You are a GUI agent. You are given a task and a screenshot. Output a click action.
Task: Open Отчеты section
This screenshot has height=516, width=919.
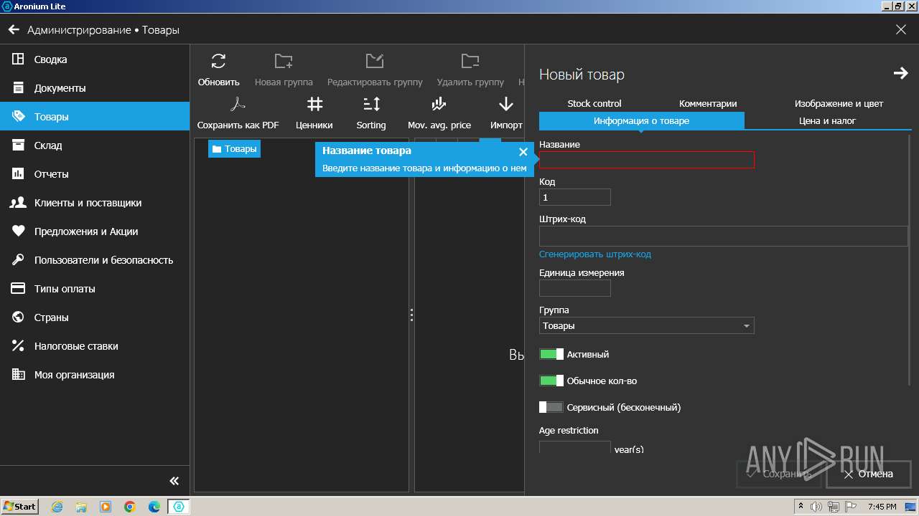tap(95, 174)
